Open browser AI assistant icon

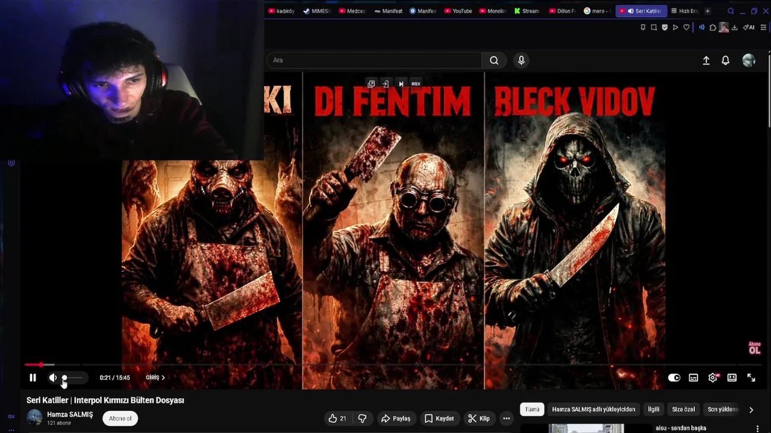click(x=749, y=27)
